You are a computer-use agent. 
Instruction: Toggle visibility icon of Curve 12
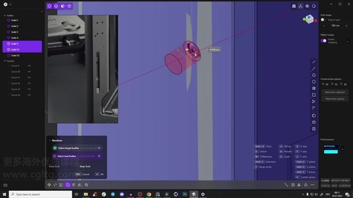coord(29,83)
